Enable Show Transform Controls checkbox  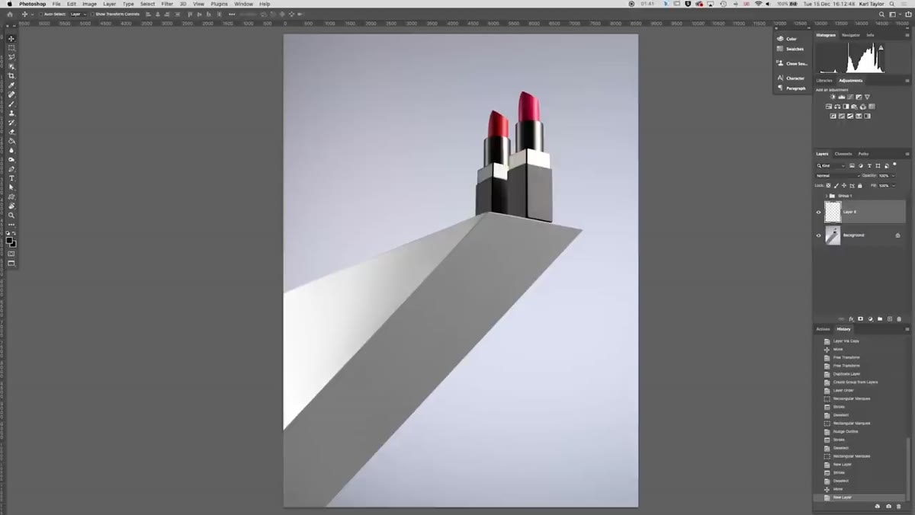92,14
